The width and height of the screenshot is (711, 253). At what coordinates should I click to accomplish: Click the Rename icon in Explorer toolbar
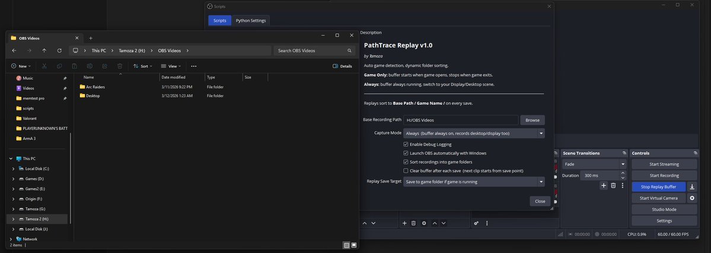pos(90,66)
